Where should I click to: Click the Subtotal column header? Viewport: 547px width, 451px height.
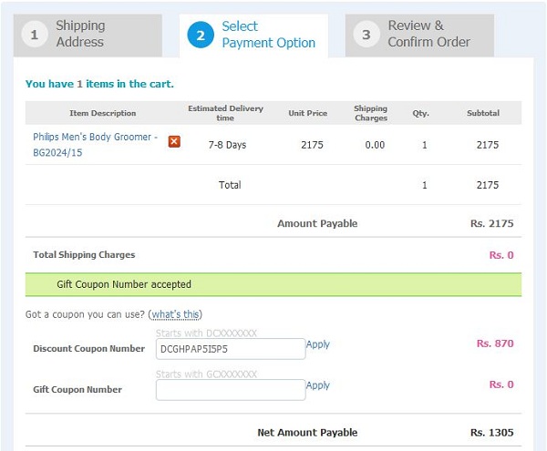point(483,113)
